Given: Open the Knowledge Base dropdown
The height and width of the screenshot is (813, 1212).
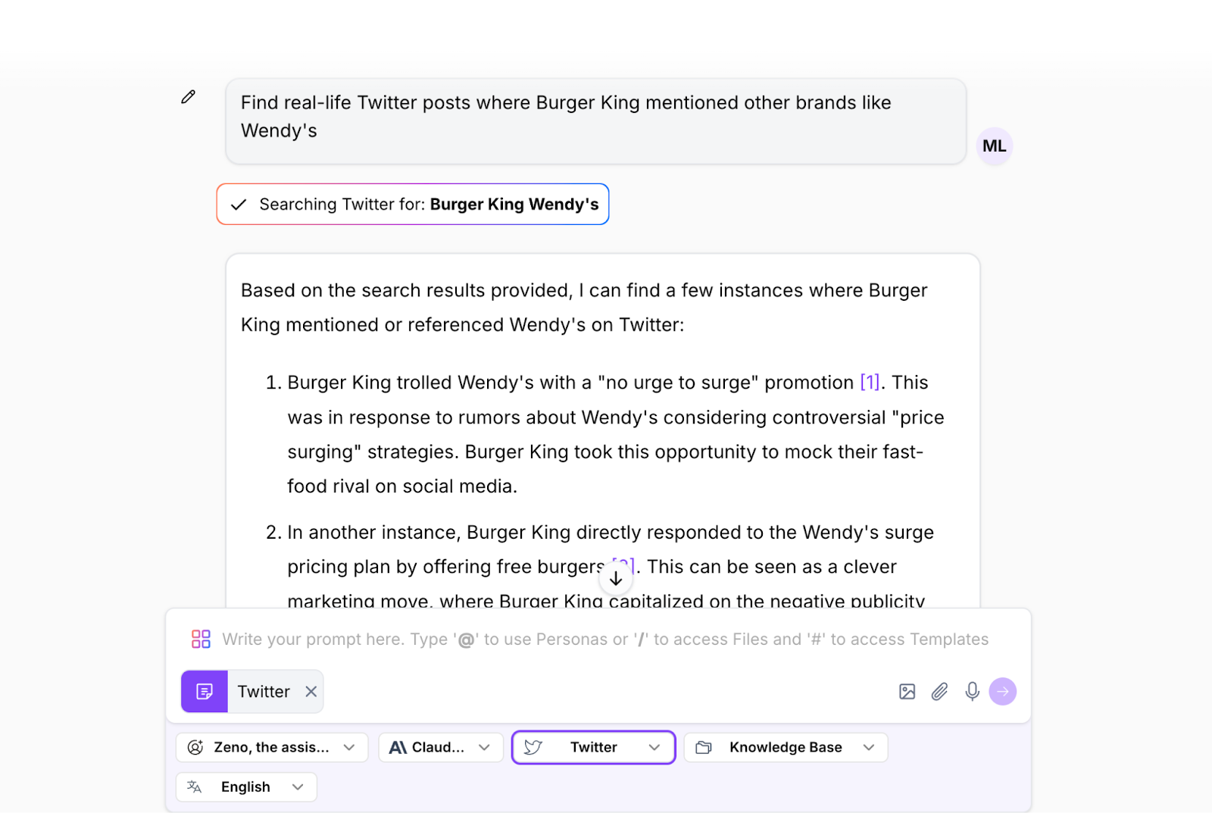Looking at the screenshot, I should tap(868, 747).
